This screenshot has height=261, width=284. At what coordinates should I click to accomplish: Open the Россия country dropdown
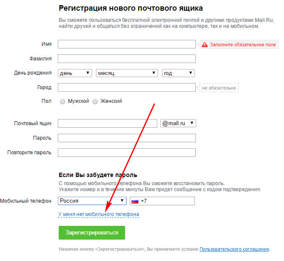pos(92,201)
